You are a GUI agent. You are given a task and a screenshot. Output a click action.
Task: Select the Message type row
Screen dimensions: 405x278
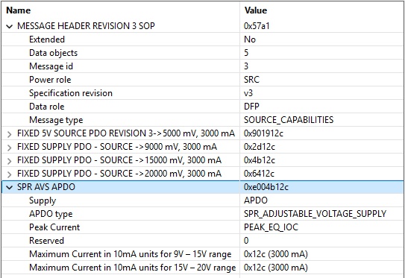203,120
